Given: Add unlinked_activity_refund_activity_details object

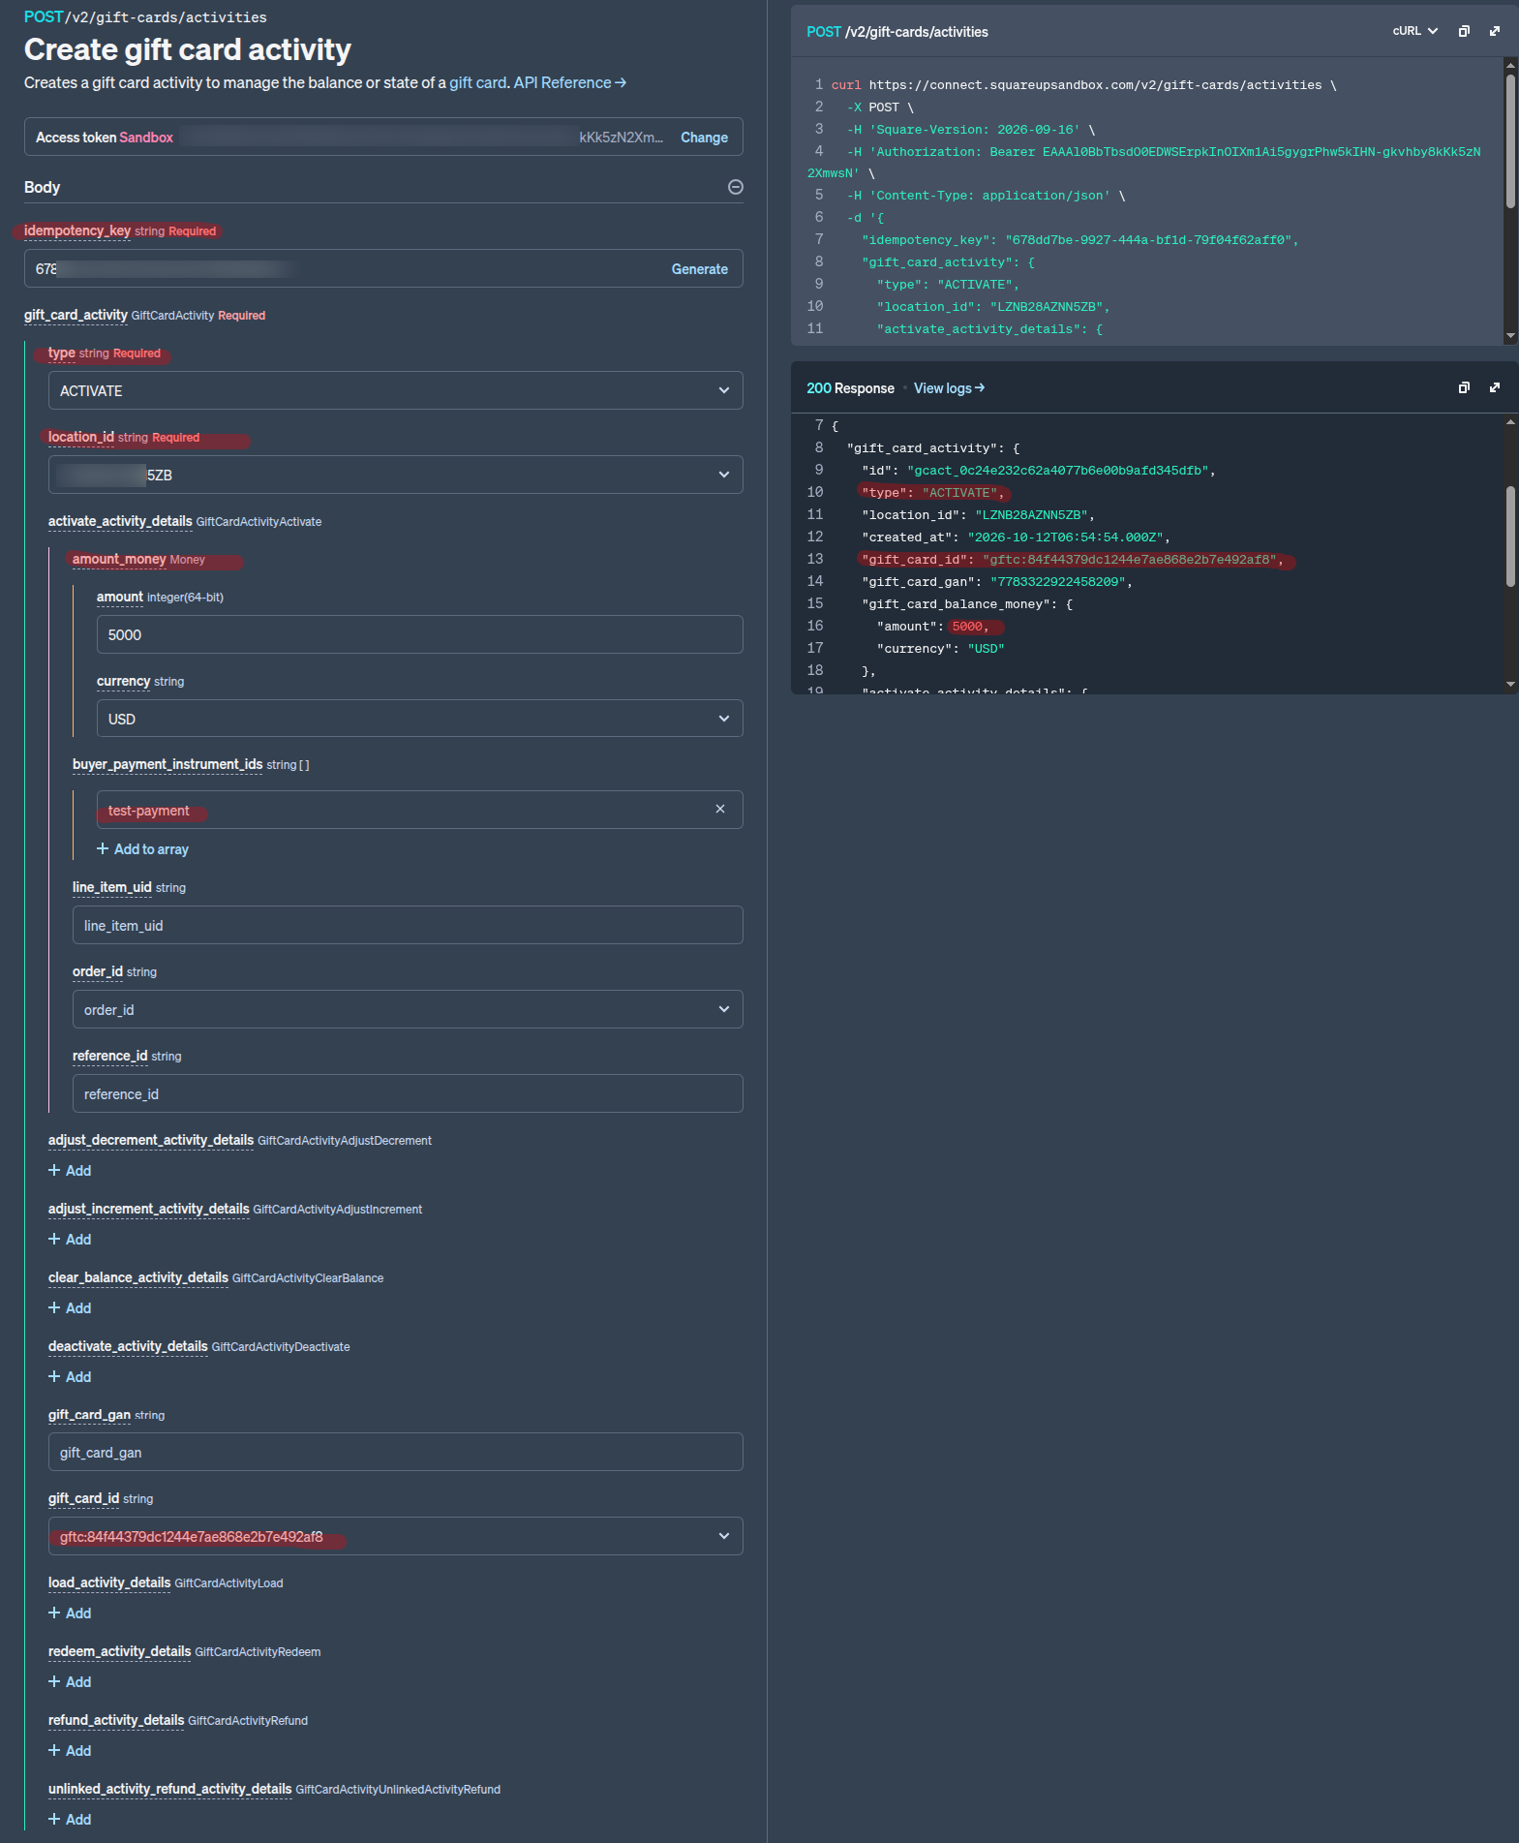Looking at the screenshot, I should coord(70,1820).
